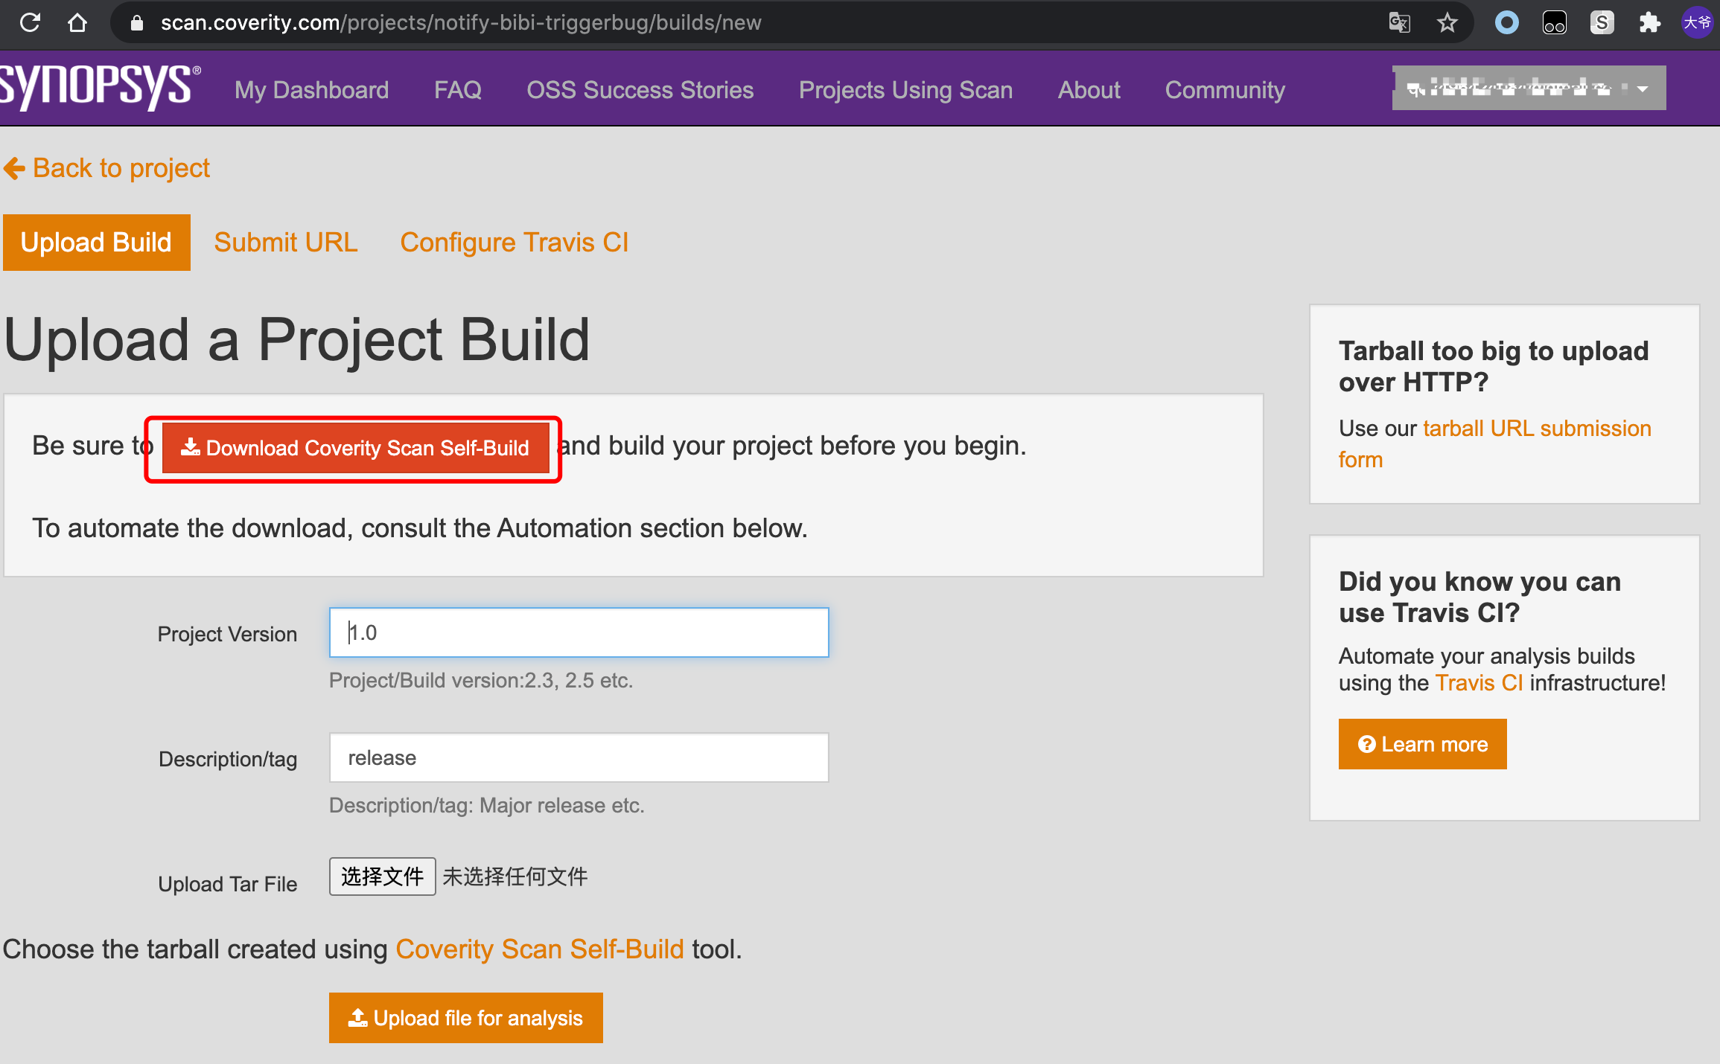Image resolution: width=1720 pixels, height=1064 pixels.
Task: Click the 选择文件 choose file button
Action: (382, 876)
